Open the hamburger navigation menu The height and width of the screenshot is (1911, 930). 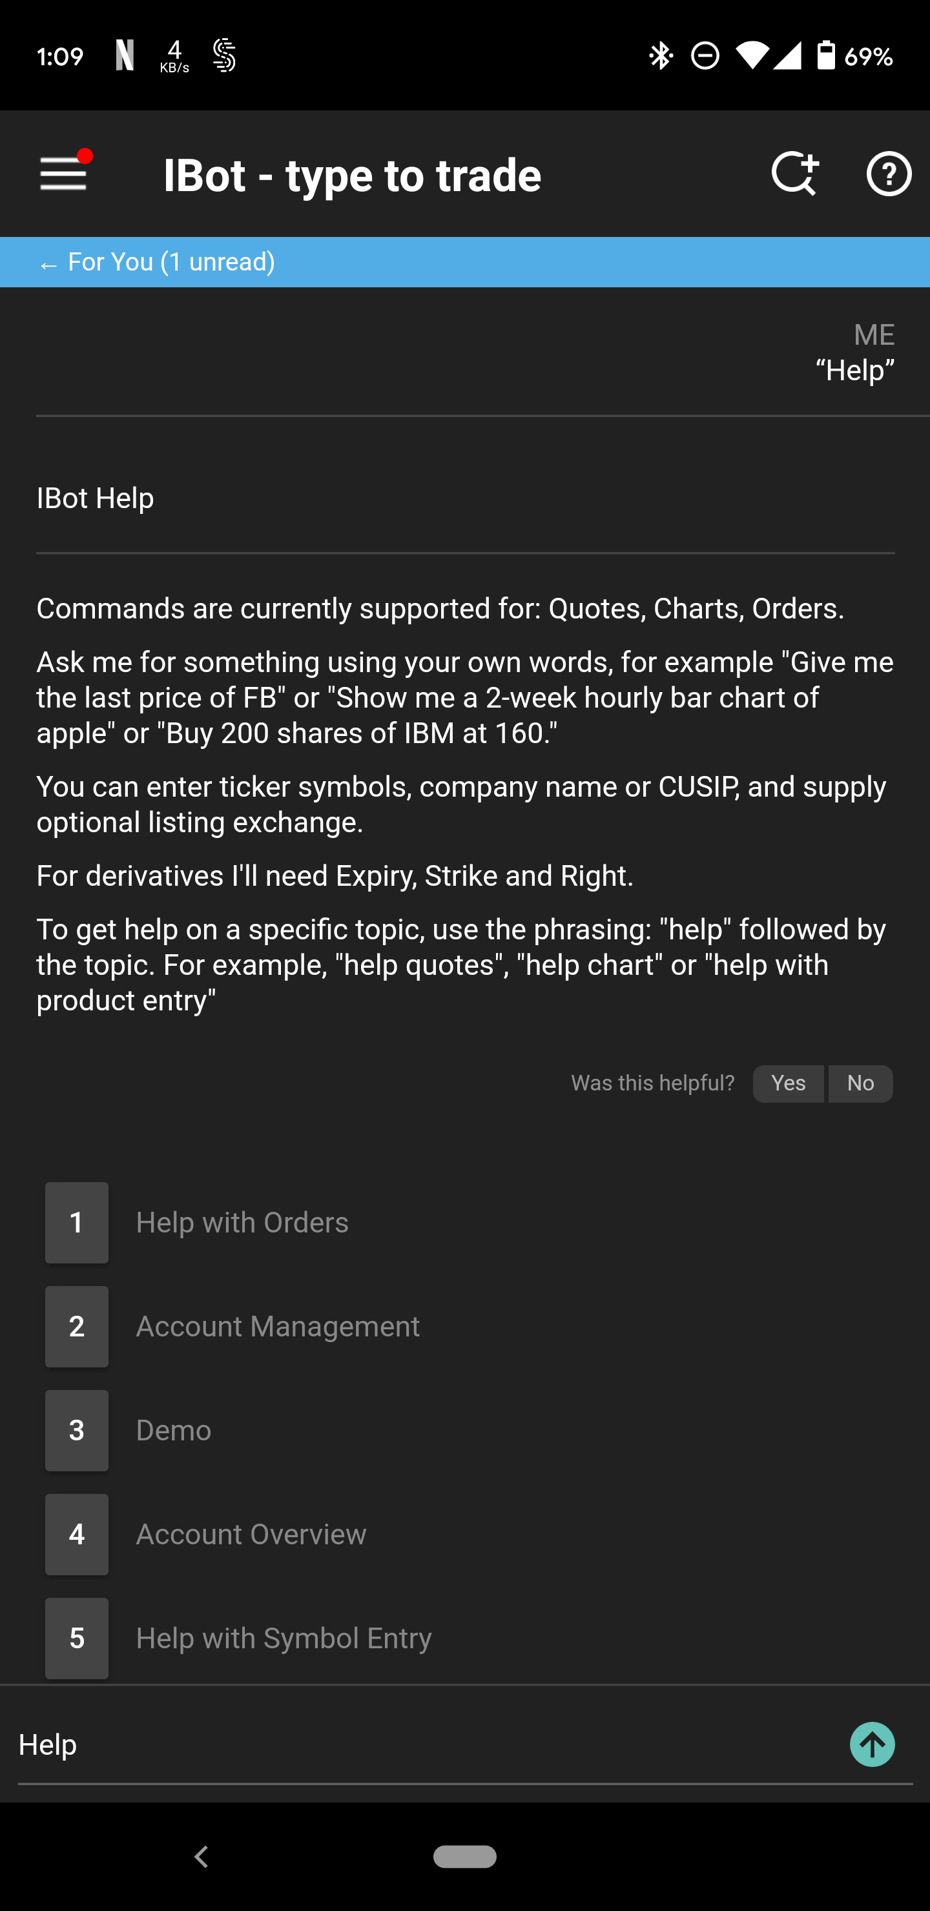pos(64,174)
